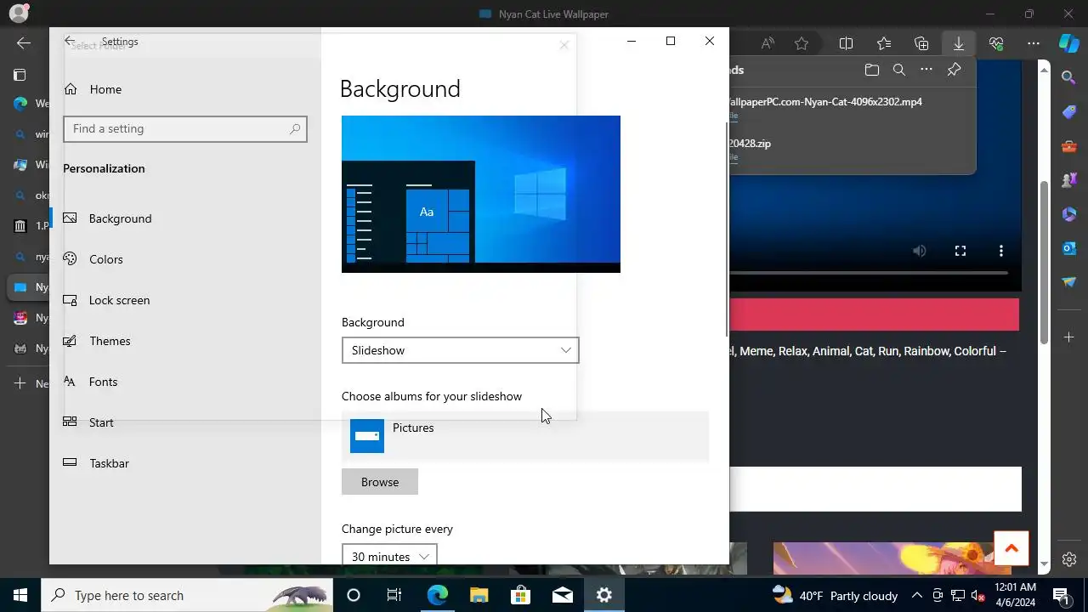
Task: Click the video progress bar
Action: [x=869, y=273]
